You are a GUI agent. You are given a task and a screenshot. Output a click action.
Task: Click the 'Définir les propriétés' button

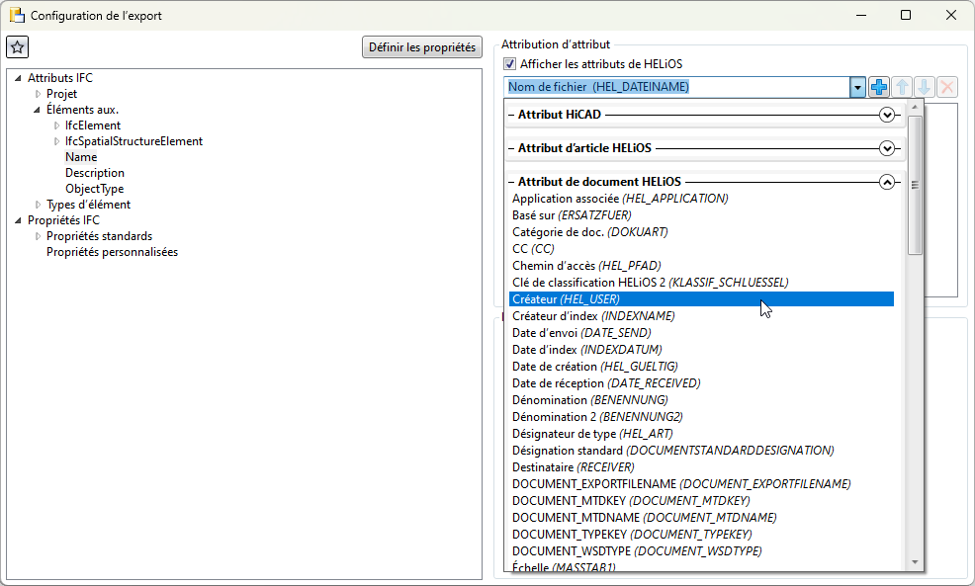pyautogui.click(x=422, y=47)
